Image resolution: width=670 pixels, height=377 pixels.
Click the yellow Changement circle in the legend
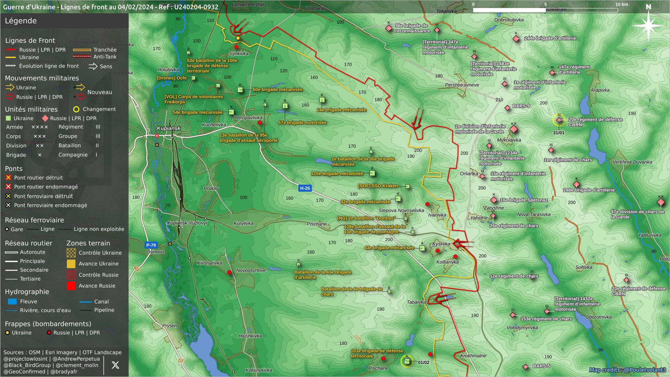[x=76, y=109]
